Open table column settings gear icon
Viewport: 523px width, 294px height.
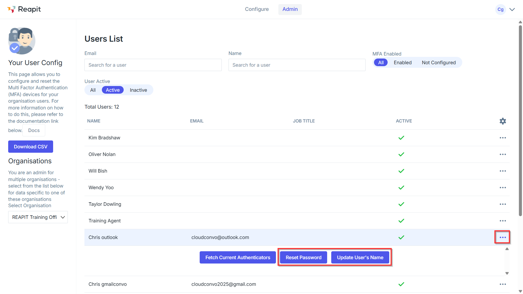coord(503,121)
